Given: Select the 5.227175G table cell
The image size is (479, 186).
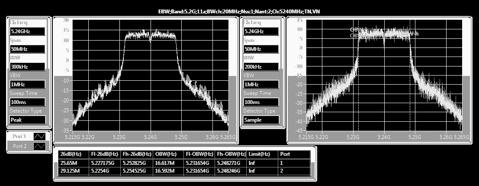Looking at the screenshot, I should click(105, 163).
